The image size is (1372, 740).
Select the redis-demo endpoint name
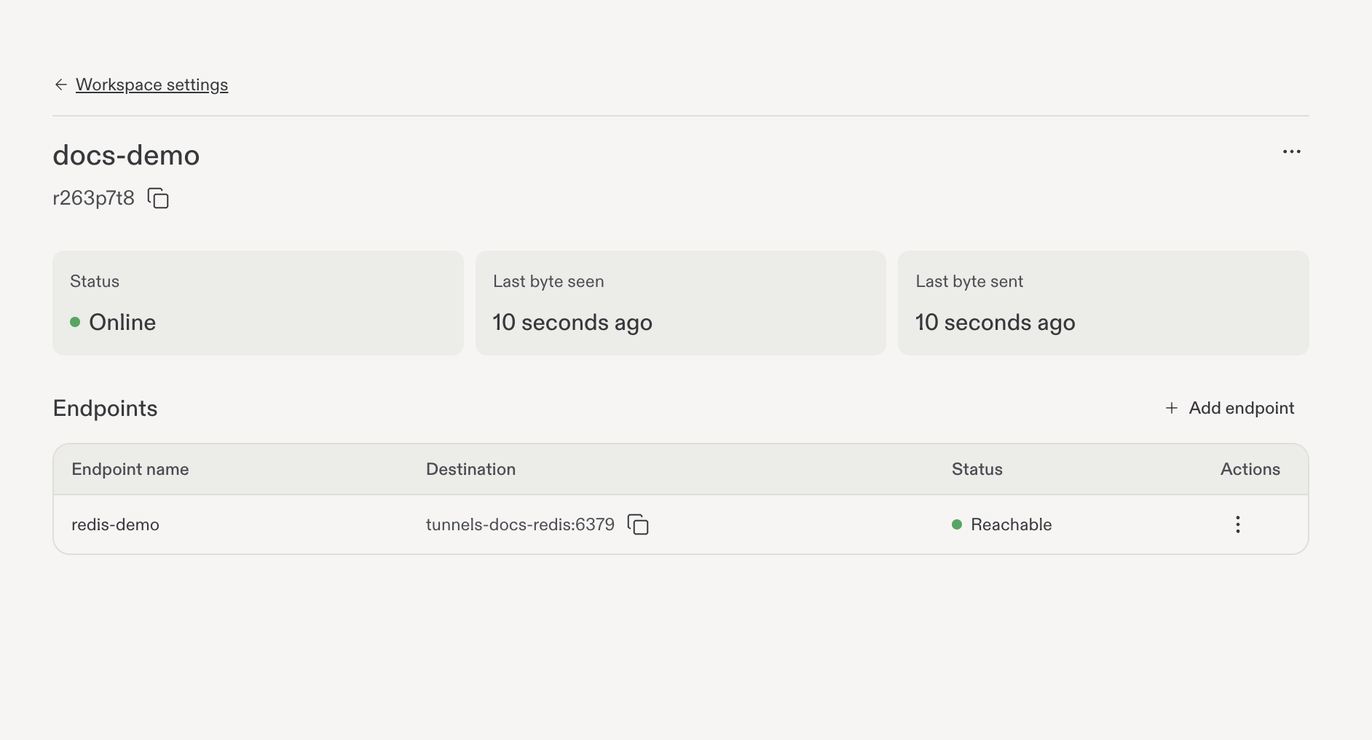(x=115, y=524)
